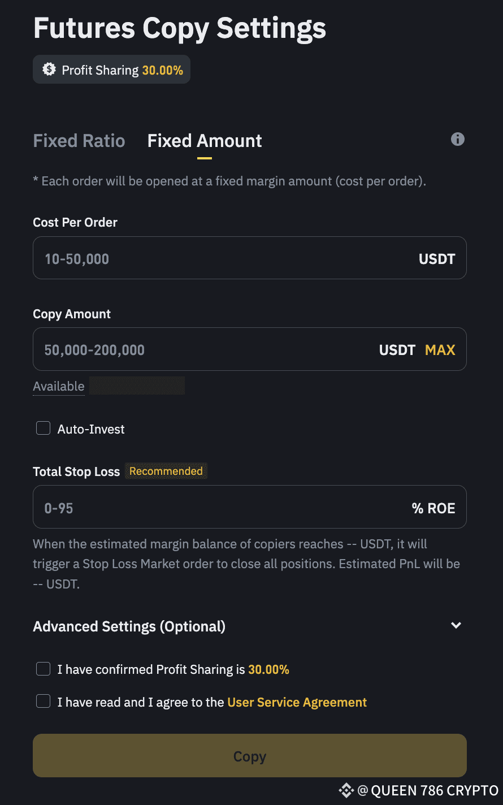Expand Advanced Settings chevron arrow
503x805 pixels.
(x=456, y=625)
